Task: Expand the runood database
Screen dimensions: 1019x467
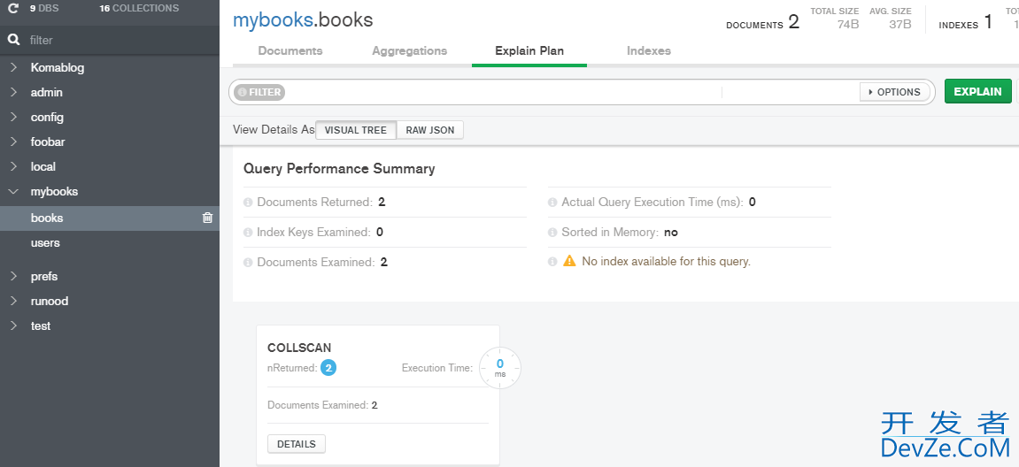Action: coord(13,301)
